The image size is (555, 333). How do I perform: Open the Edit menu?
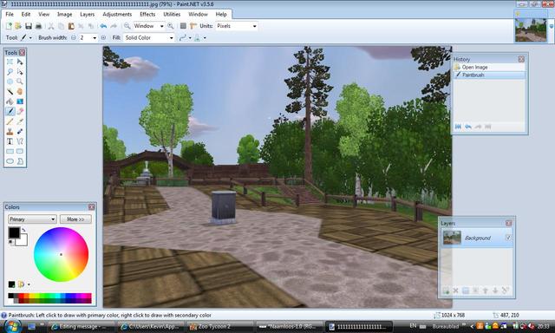26,14
